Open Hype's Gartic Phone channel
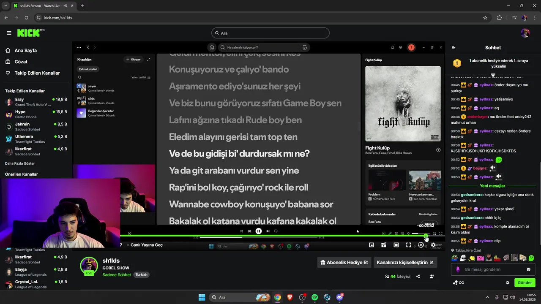The width and height of the screenshot is (541, 304). coord(36,114)
